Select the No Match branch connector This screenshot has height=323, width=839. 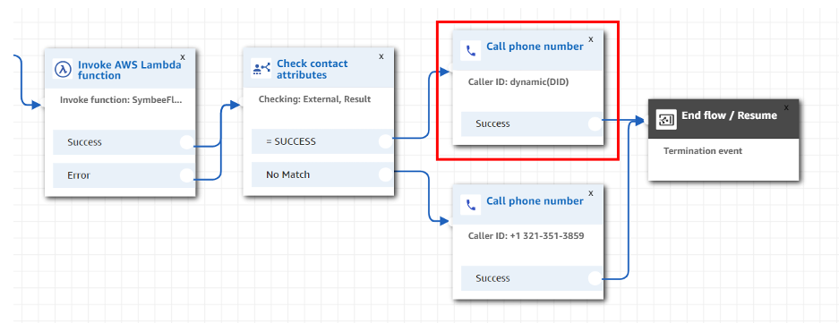(385, 174)
